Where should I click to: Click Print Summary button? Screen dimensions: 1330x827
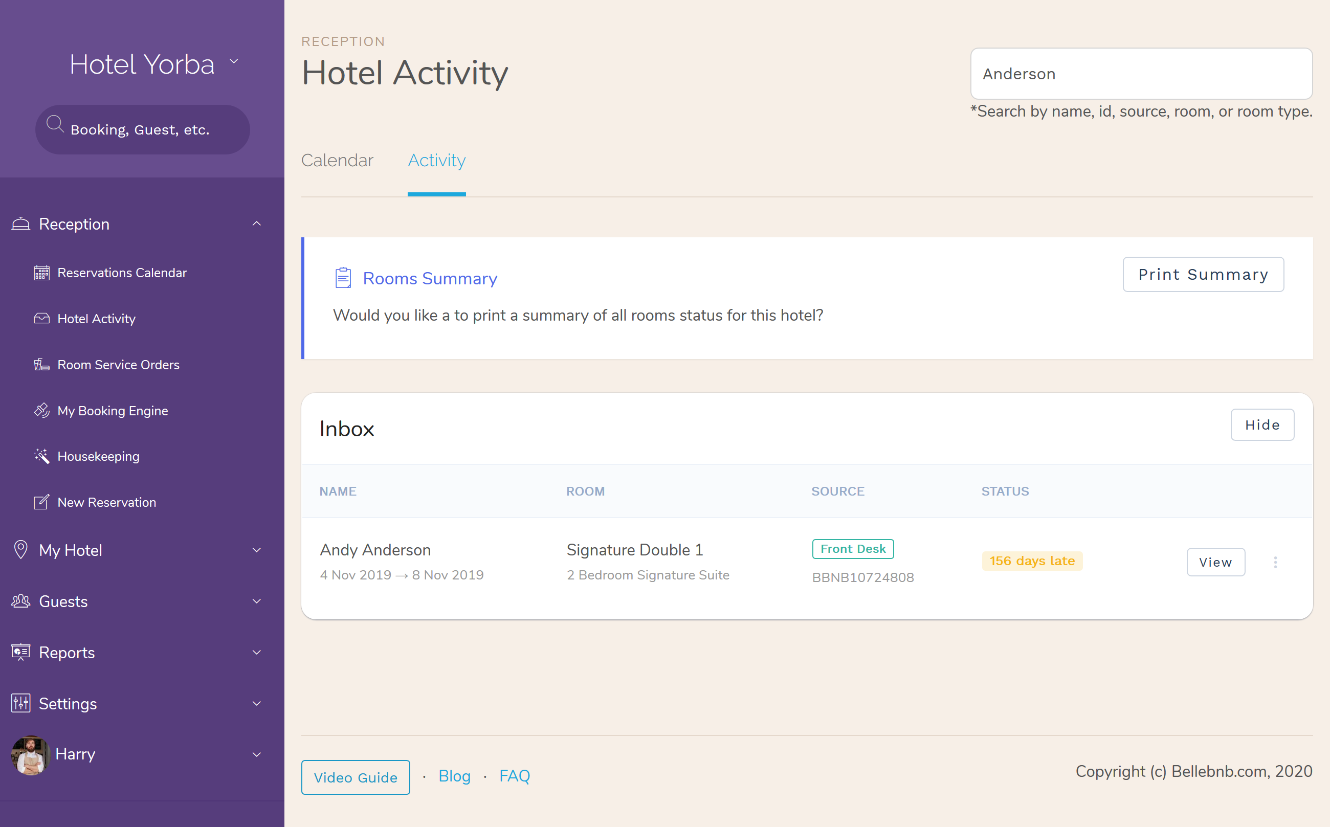point(1202,275)
